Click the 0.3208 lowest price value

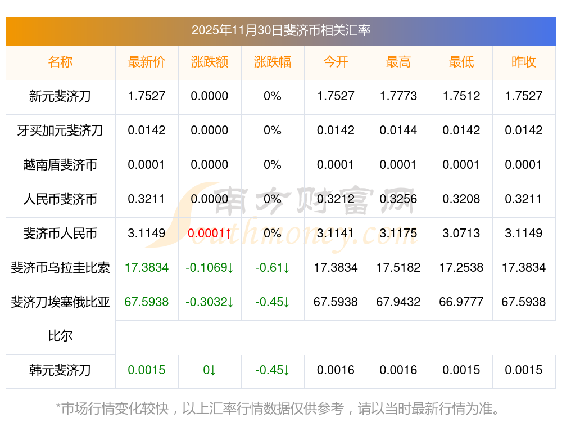pyautogui.click(x=461, y=199)
